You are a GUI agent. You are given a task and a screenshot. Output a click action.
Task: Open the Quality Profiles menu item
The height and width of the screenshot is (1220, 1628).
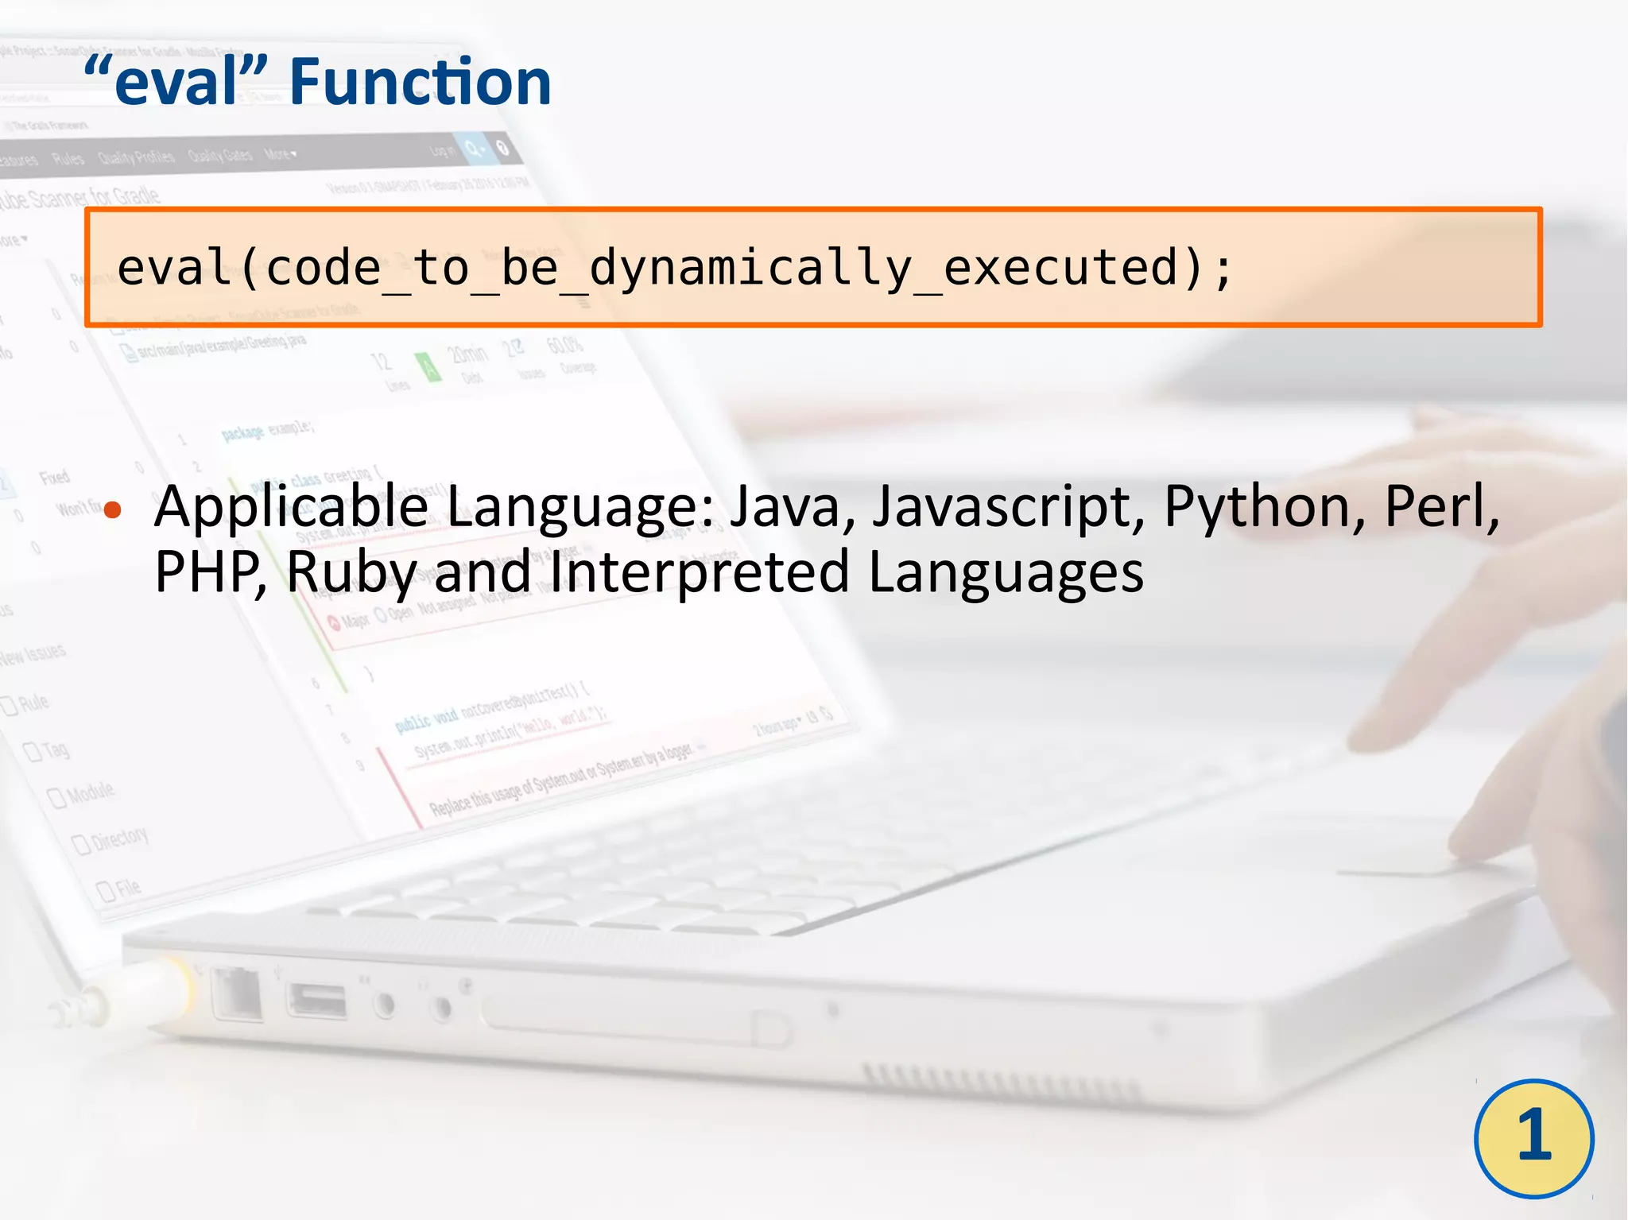(136, 157)
